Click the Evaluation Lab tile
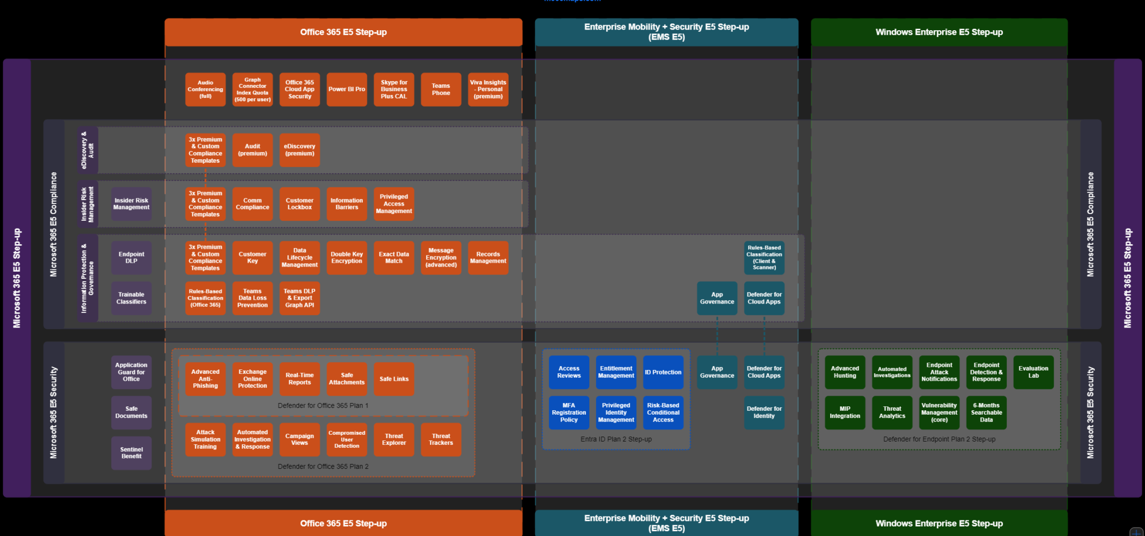1145x536 pixels. point(1034,372)
